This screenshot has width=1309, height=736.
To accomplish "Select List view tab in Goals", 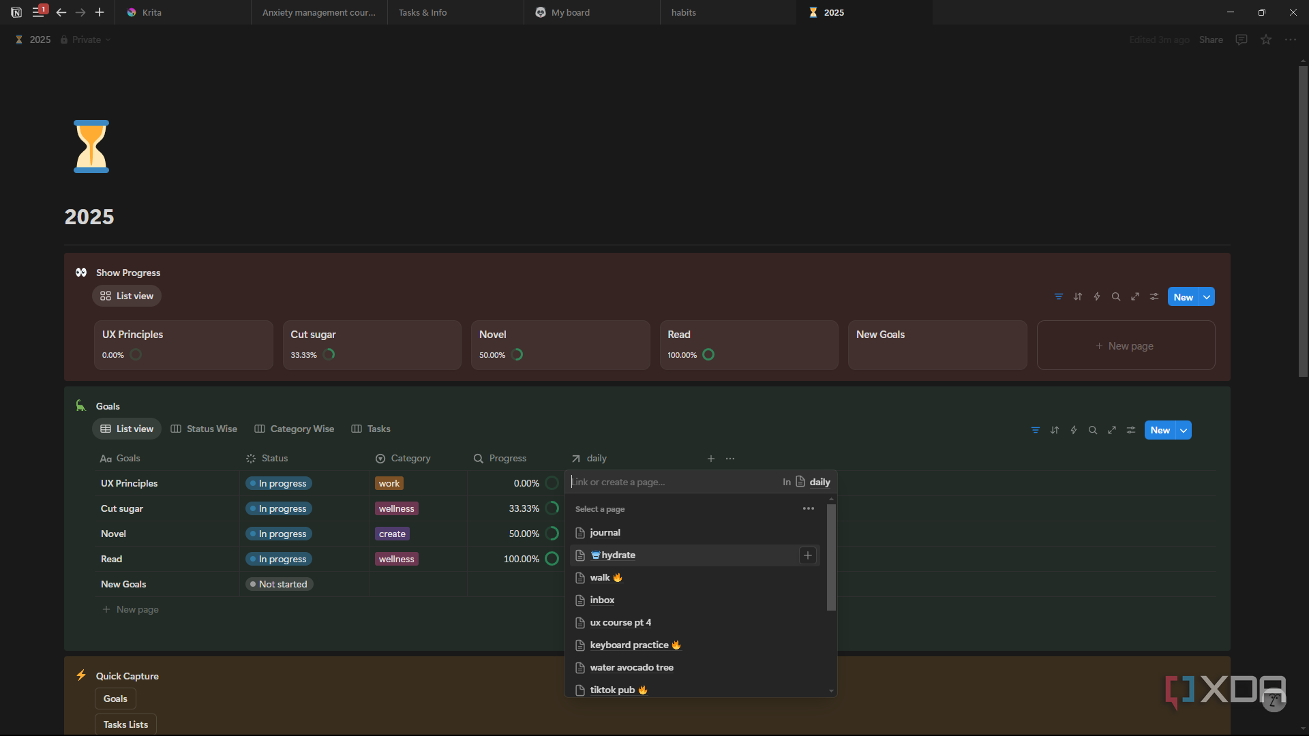I will click(x=127, y=429).
